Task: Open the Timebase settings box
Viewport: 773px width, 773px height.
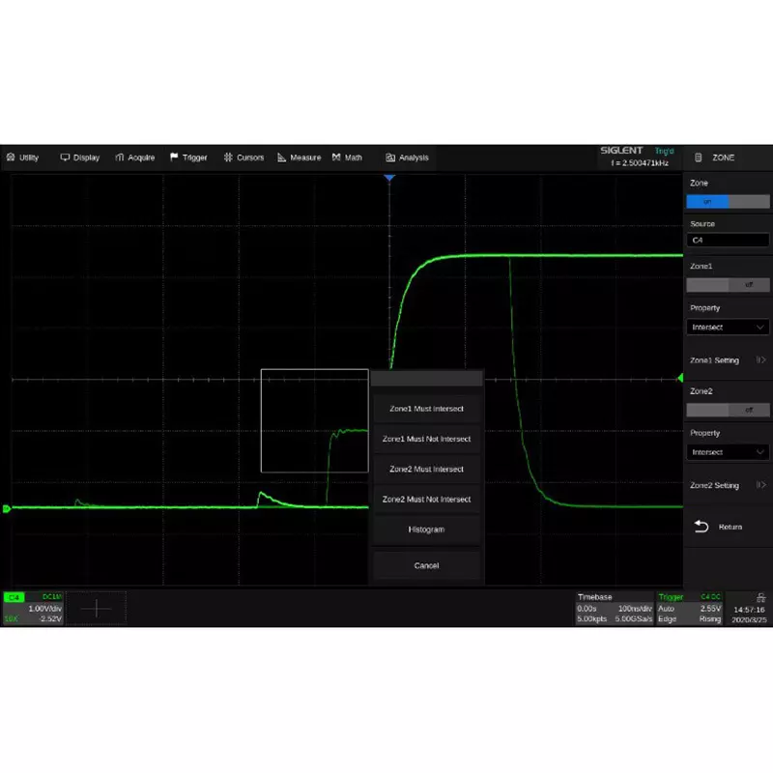Action: [x=615, y=609]
